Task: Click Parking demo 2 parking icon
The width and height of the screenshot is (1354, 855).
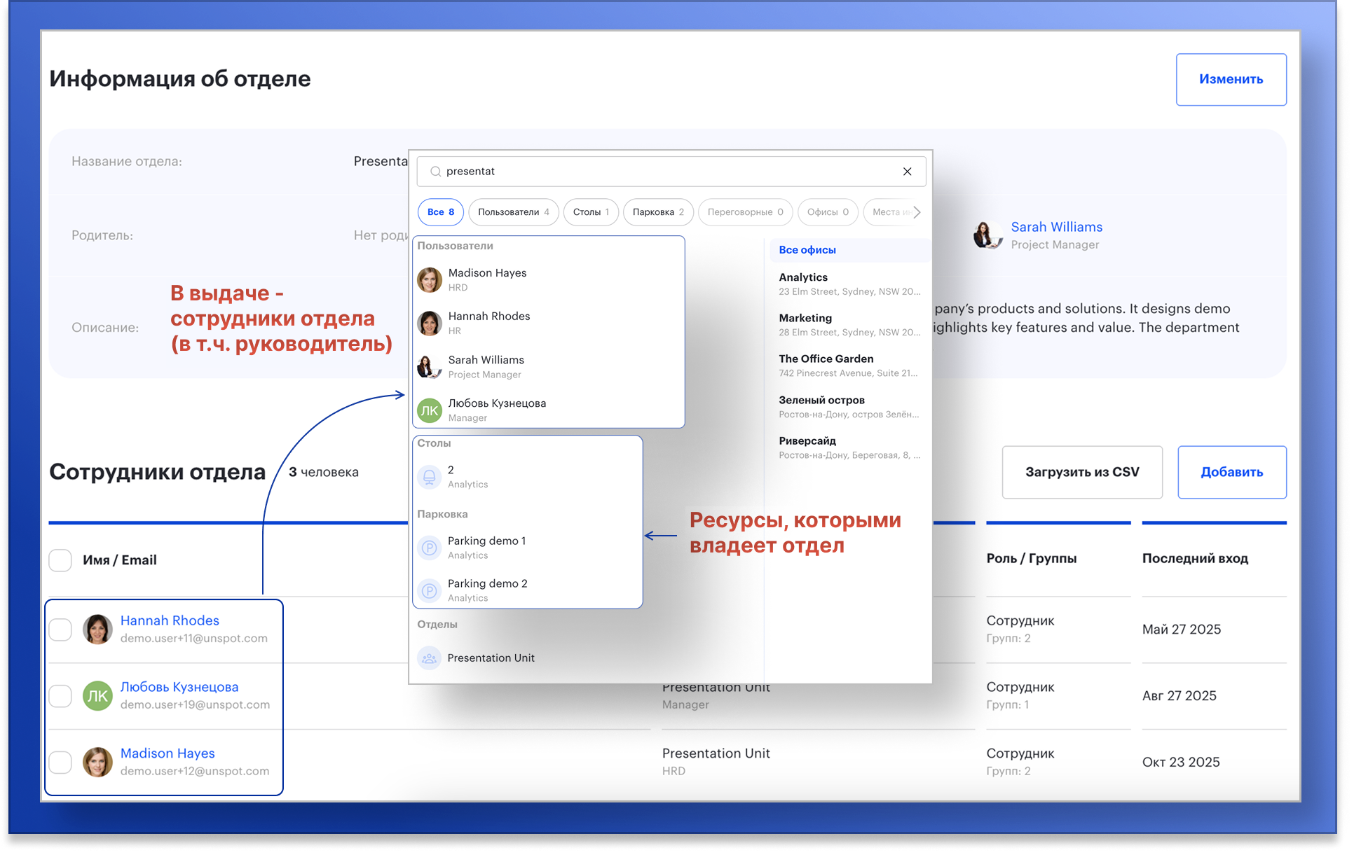Action: pos(429,590)
